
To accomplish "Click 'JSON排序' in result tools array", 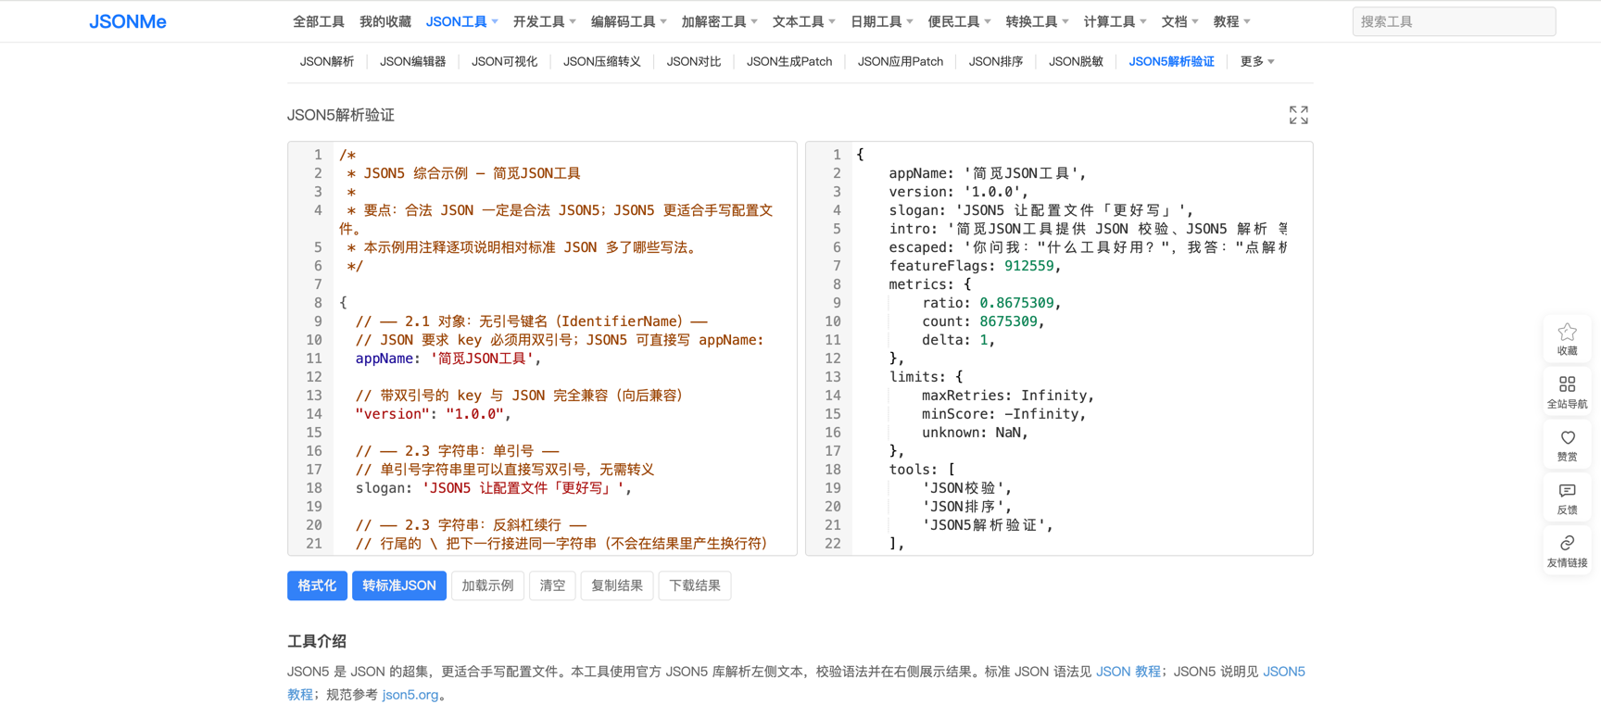I will coord(967,507).
